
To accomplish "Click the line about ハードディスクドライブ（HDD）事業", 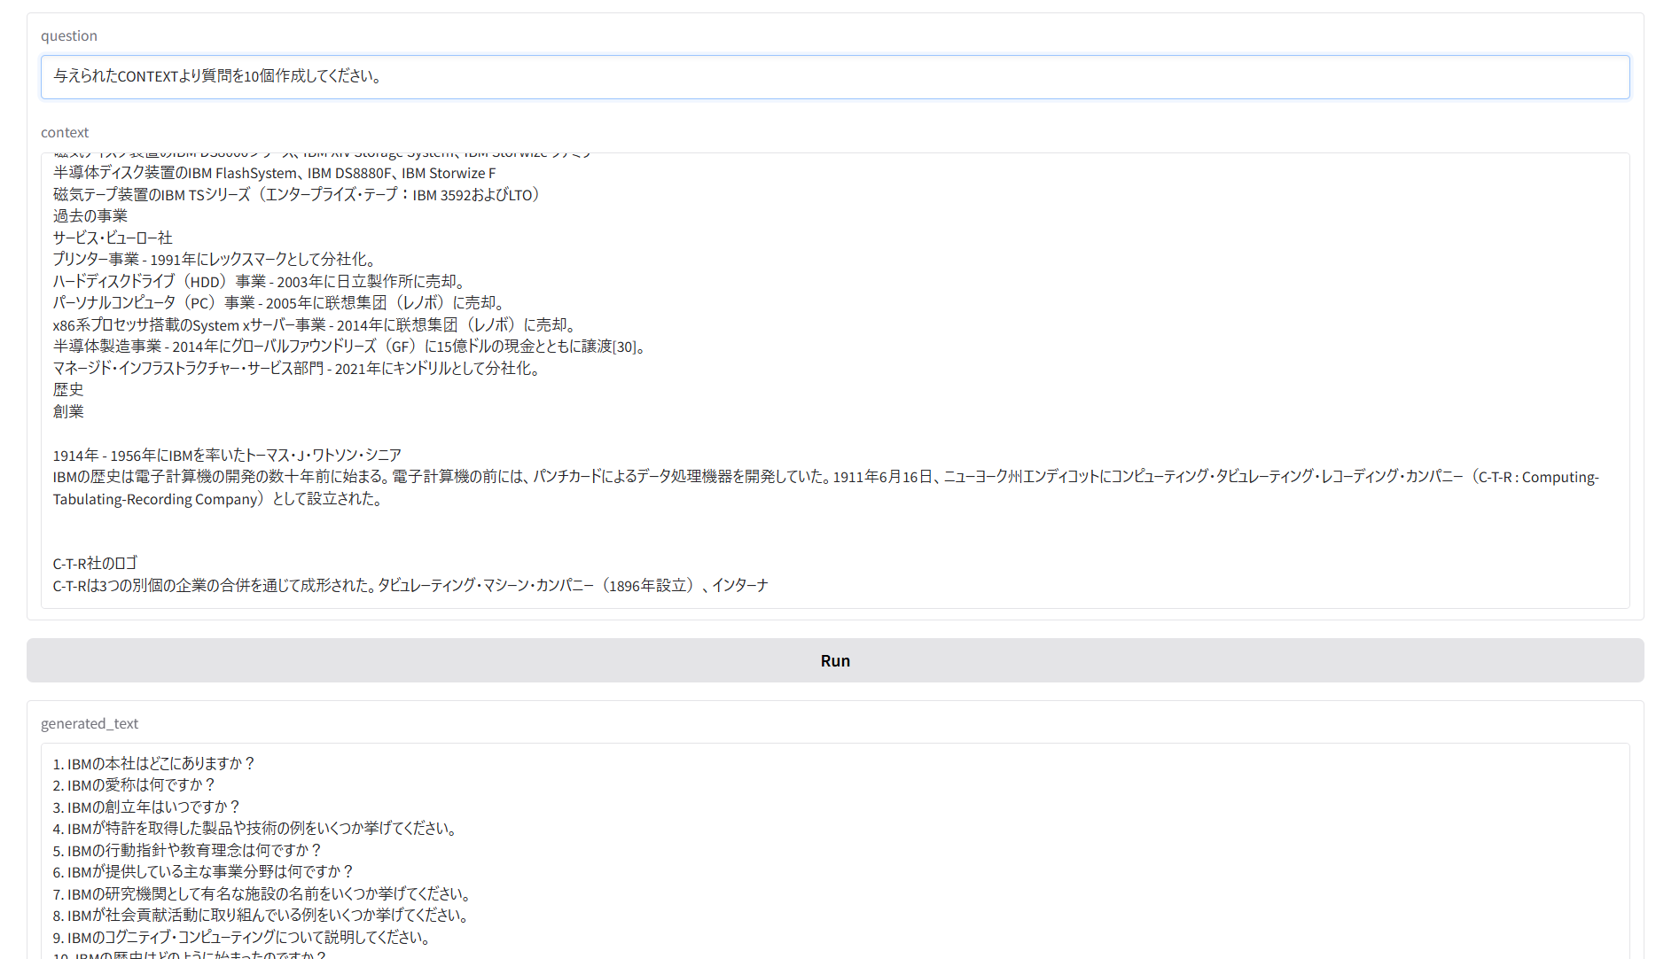I will [x=260, y=281].
